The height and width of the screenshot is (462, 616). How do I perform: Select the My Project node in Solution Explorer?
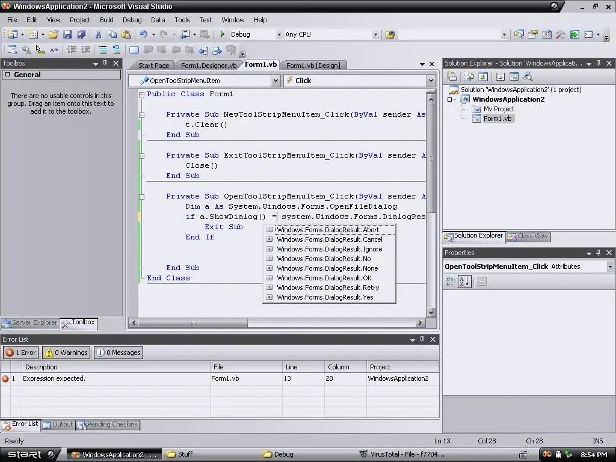499,109
